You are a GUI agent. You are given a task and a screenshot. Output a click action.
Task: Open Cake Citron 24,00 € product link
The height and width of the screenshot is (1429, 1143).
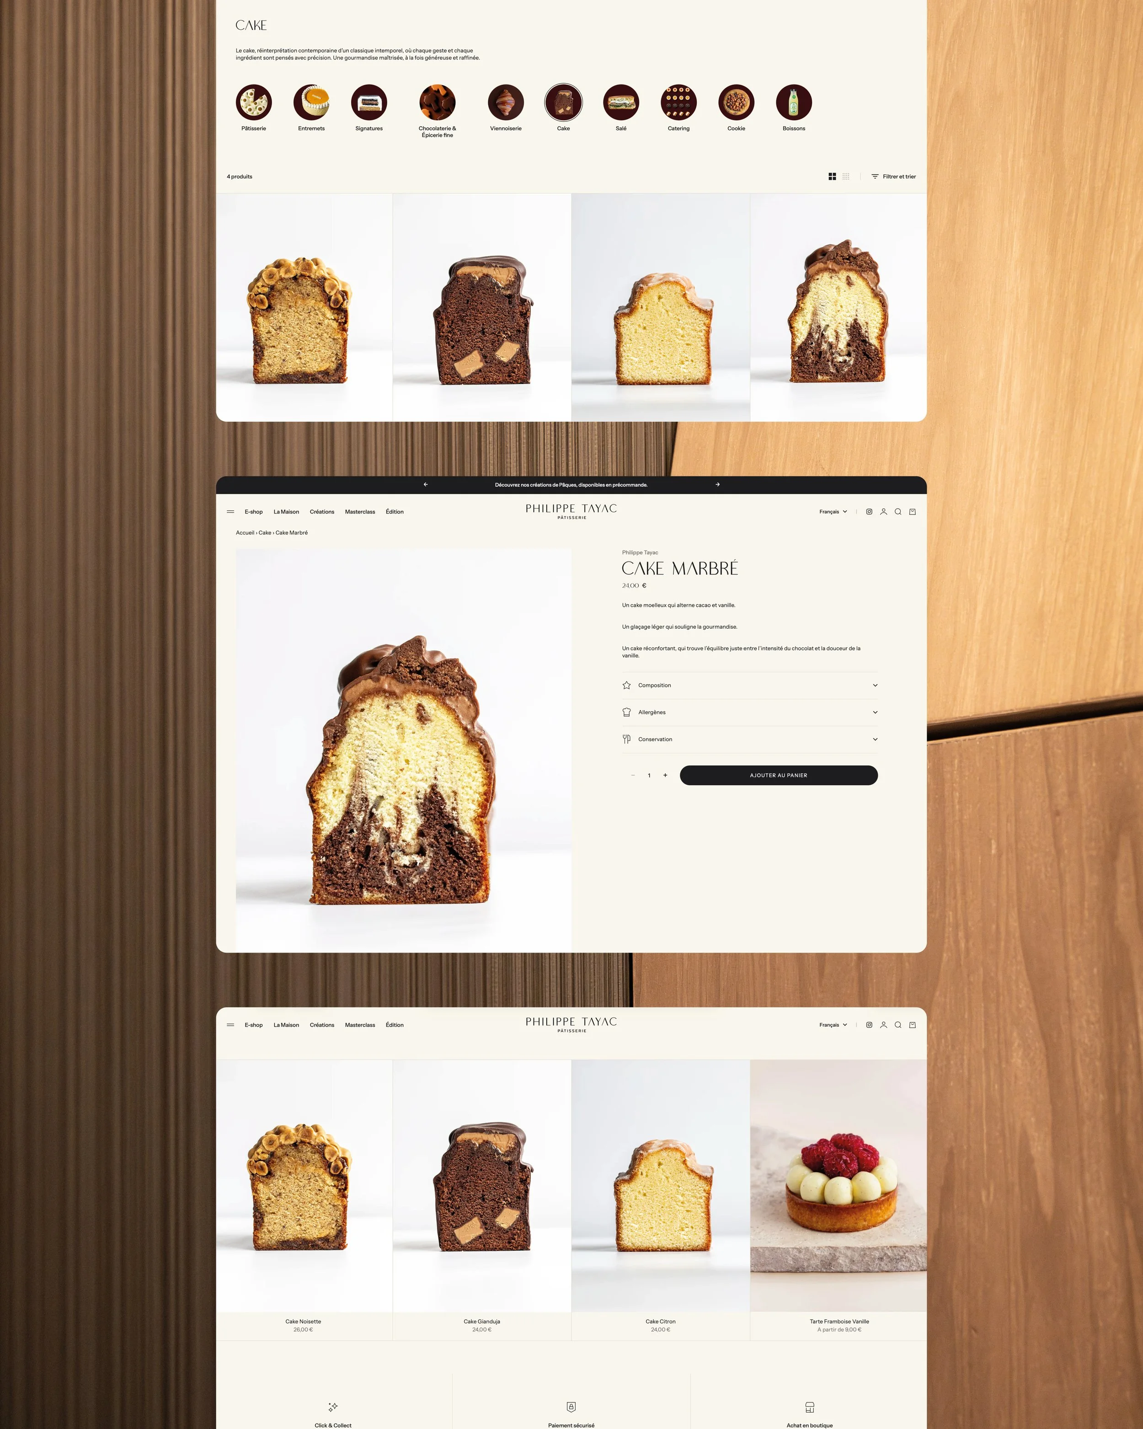(661, 1325)
